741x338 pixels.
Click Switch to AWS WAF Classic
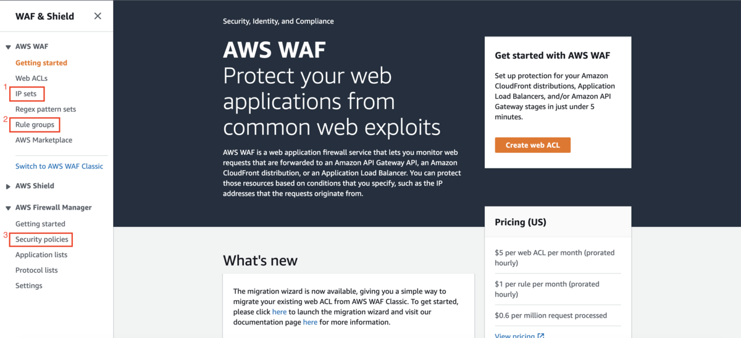[x=59, y=166]
